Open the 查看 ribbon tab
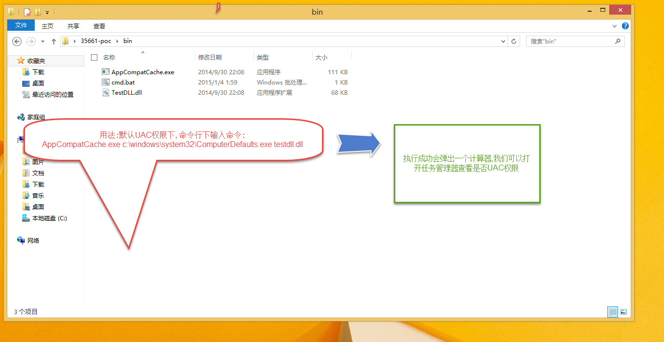 click(99, 26)
